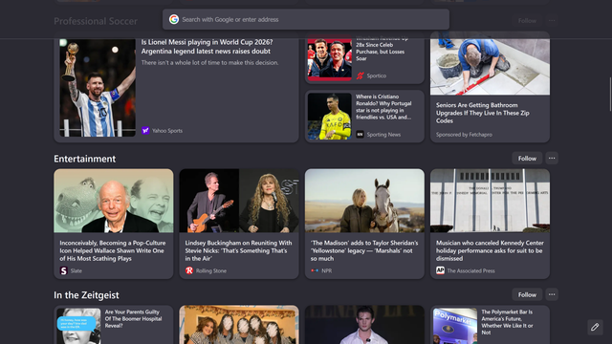This screenshot has height=344, width=612.
Task: Open more options for Professional Soccer section
Action: (552, 21)
